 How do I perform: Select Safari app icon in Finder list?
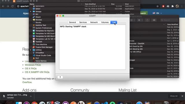[34, 9]
